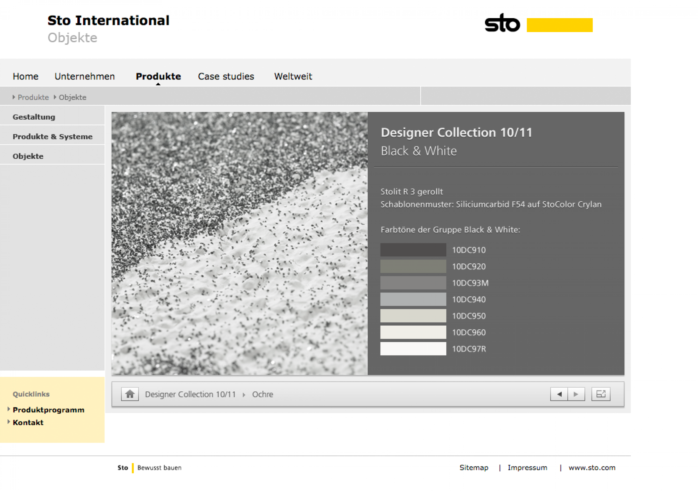The width and height of the screenshot is (698, 491).
Task: Go to next slide arrow button
Action: click(x=576, y=394)
